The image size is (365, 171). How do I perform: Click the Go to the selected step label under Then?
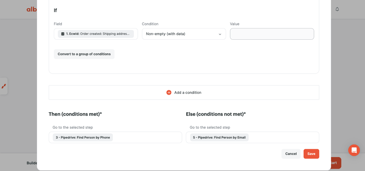click(x=73, y=127)
